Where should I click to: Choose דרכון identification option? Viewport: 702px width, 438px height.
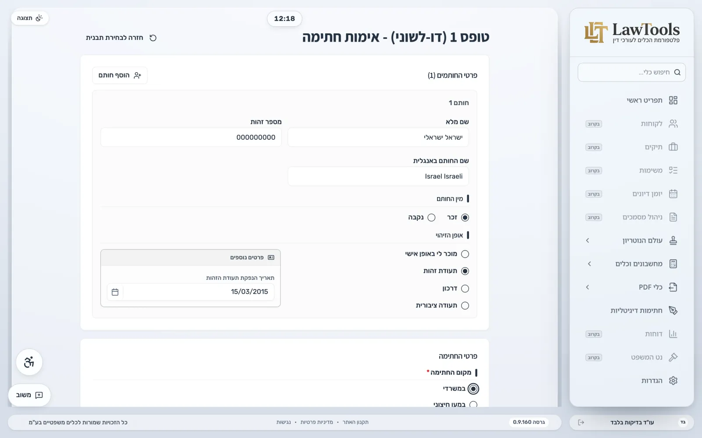(465, 288)
